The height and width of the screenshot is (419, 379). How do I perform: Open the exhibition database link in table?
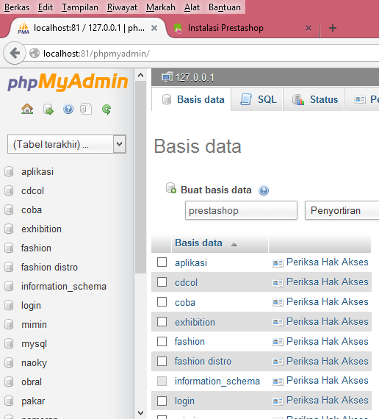195,322
